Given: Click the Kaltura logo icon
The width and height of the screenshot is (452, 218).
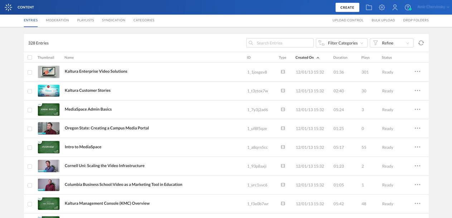Looking at the screenshot, I should (x=8, y=7).
